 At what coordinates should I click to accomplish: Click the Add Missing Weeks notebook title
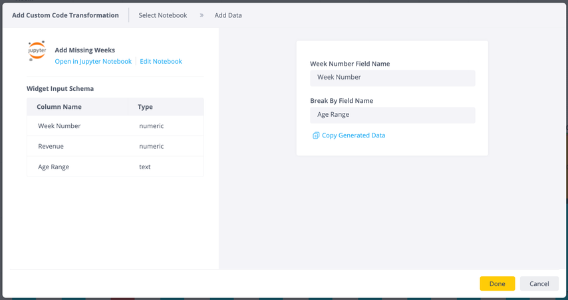coord(84,50)
